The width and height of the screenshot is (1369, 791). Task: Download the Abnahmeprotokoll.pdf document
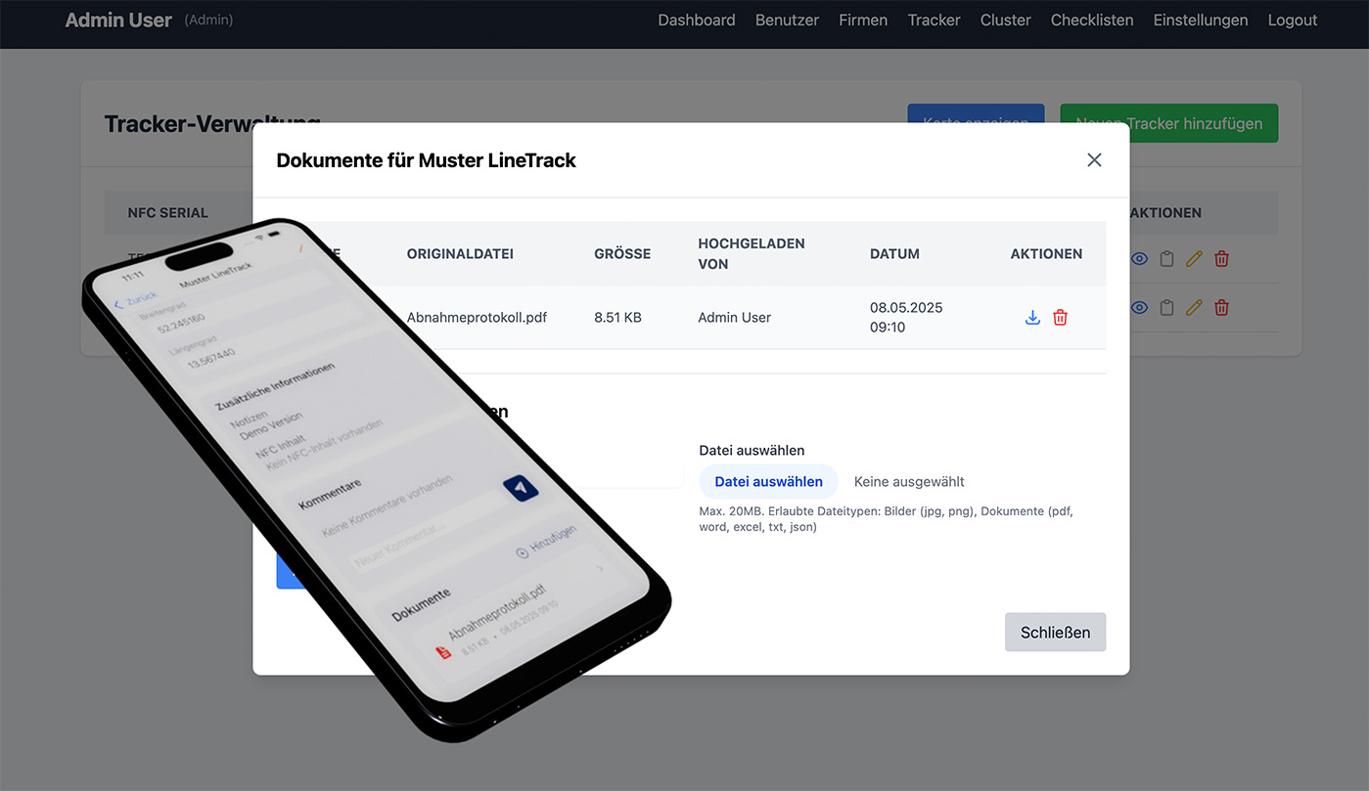1032,318
